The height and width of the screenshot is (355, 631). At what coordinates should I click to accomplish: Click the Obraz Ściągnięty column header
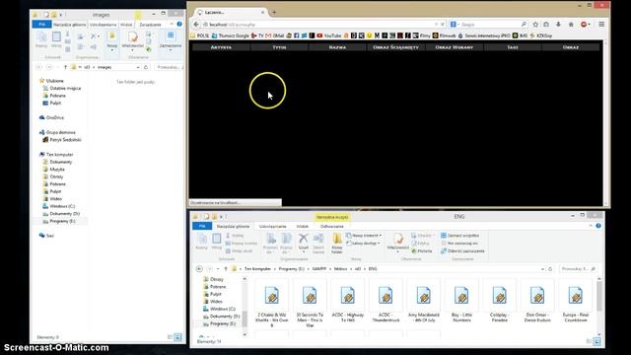pos(395,47)
